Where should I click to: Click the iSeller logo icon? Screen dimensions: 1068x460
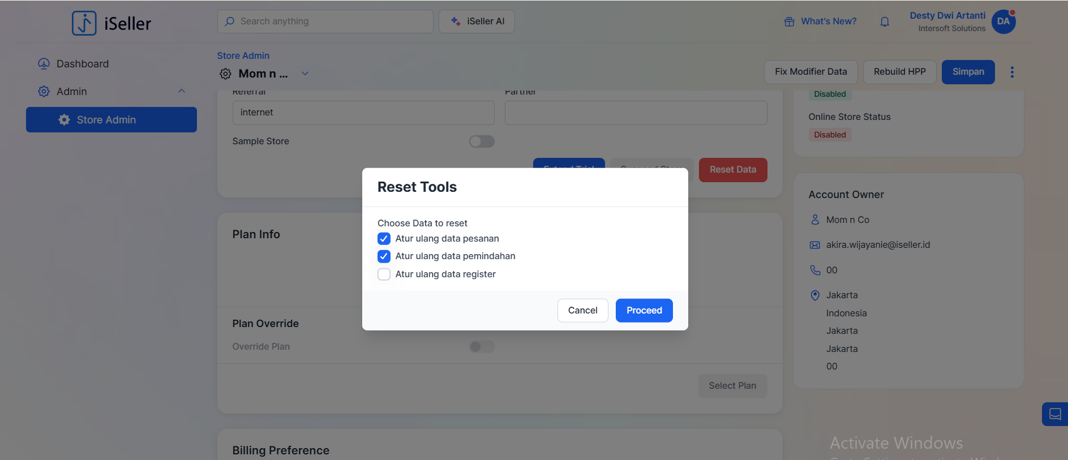pyautogui.click(x=84, y=23)
